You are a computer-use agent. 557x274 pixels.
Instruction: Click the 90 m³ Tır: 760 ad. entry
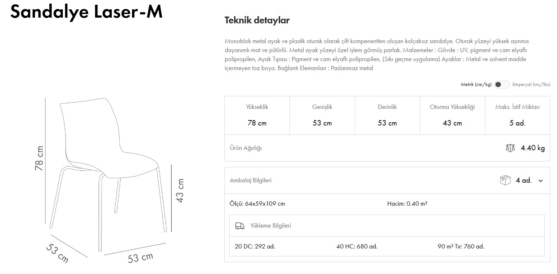461,246
